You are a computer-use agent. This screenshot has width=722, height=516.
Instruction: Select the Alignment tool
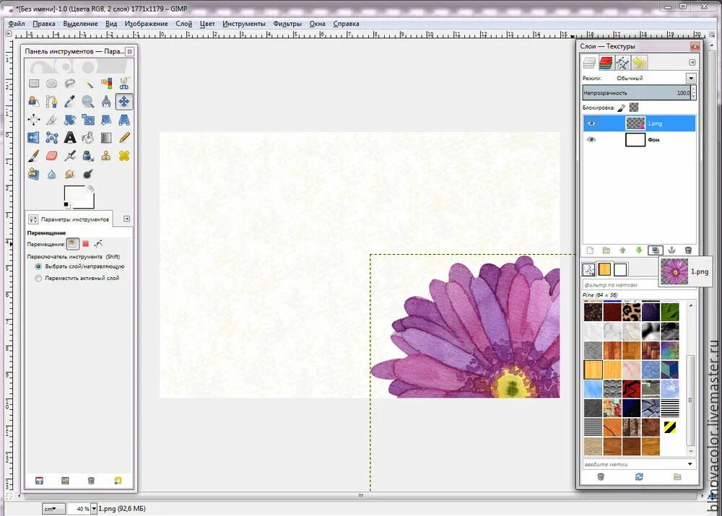point(34,120)
